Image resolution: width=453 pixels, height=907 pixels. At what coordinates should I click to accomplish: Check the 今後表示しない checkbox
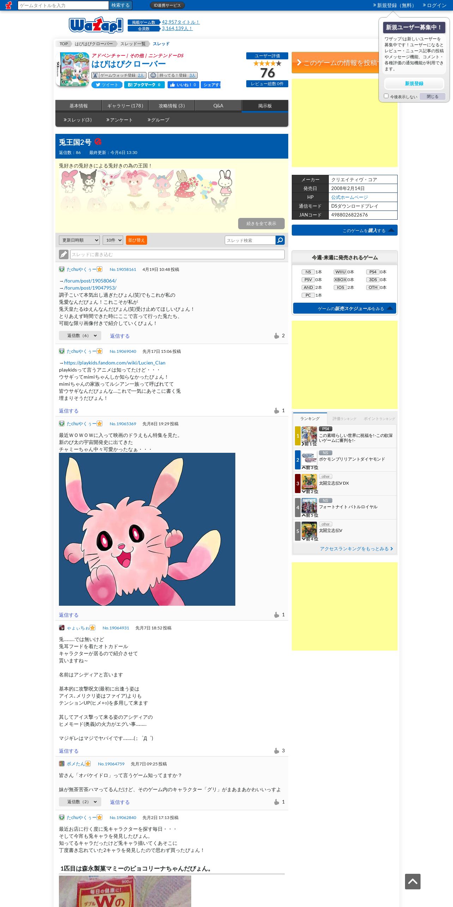(x=386, y=96)
